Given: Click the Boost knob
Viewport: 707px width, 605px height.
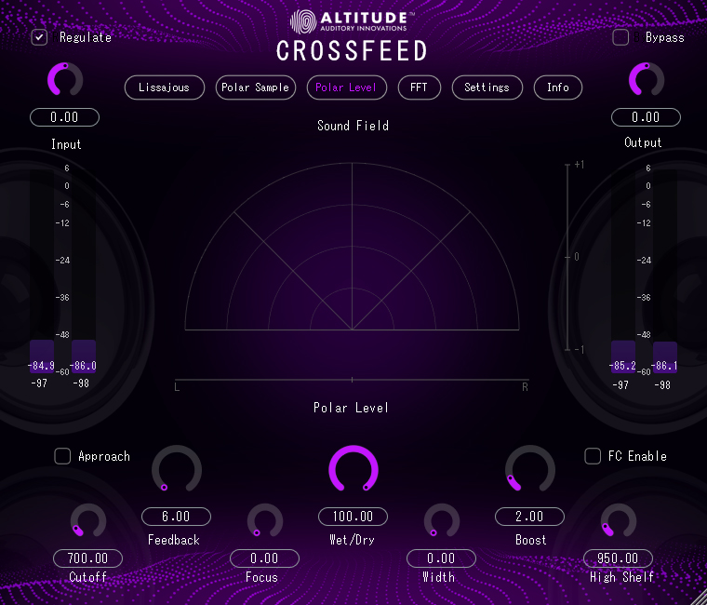Looking at the screenshot, I should click(529, 469).
